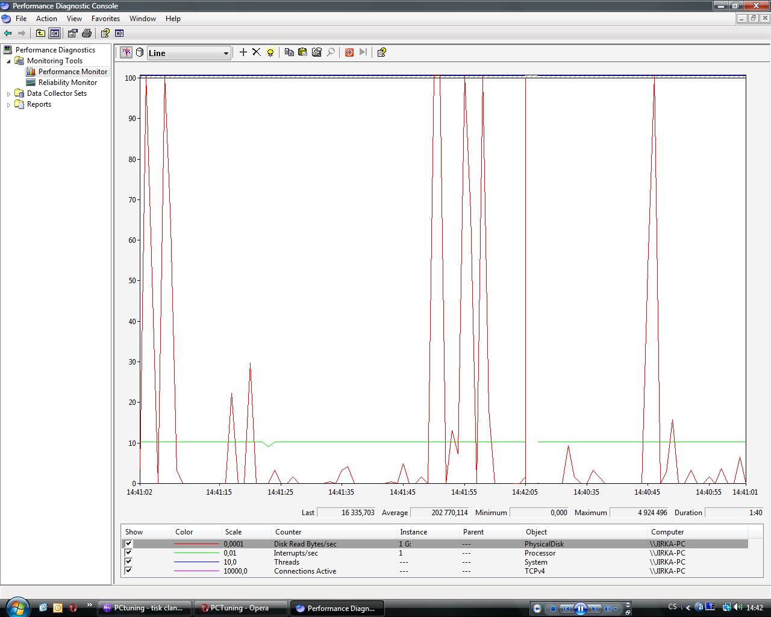Screen dimensions: 771x617
Task: Click the Zoom magnifier icon
Action: pyautogui.click(x=331, y=52)
